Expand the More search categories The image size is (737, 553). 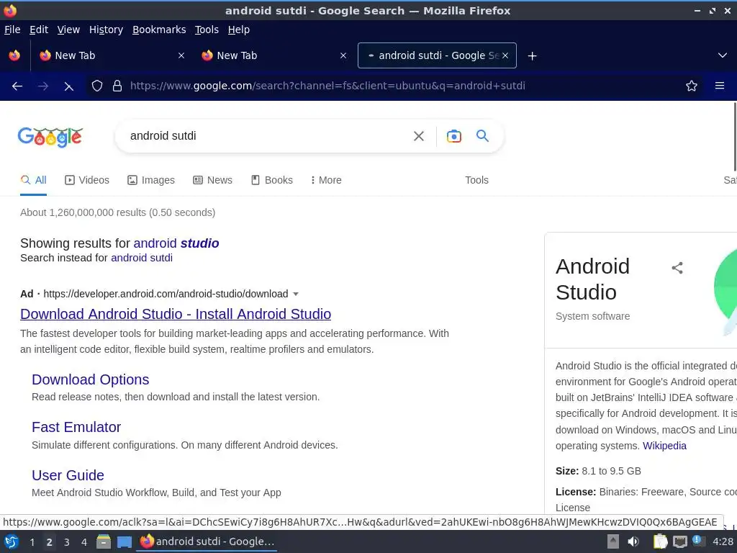click(326, 180)
